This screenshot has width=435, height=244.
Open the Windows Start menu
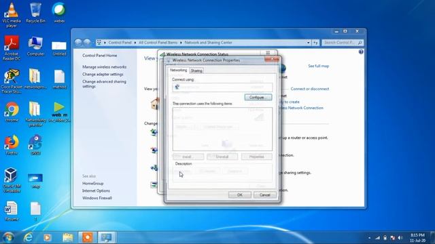click(x=7, y=237)
